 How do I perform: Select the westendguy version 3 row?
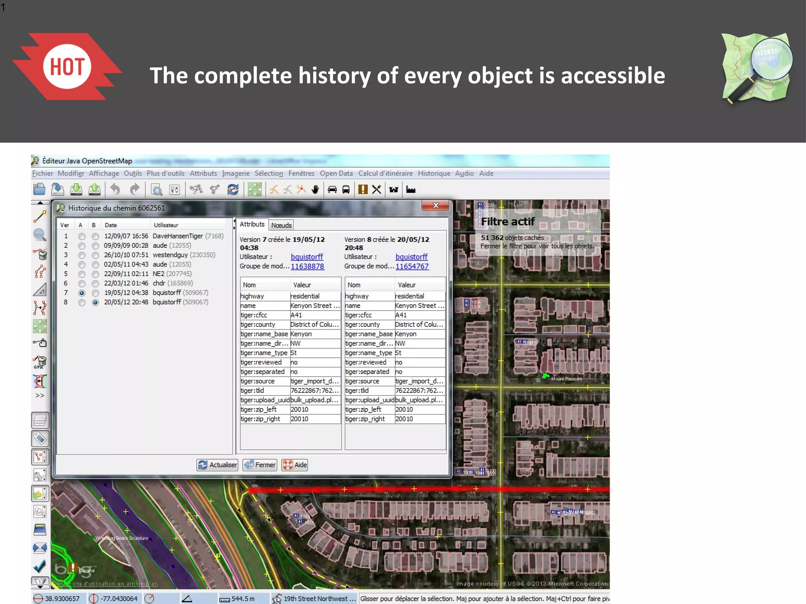pyautogui.click(x=142, y=255)
